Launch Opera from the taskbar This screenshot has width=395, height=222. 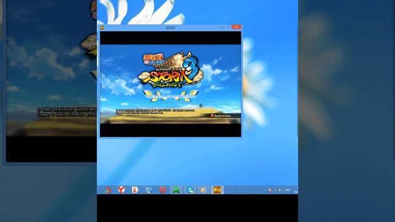pos(162,190)
